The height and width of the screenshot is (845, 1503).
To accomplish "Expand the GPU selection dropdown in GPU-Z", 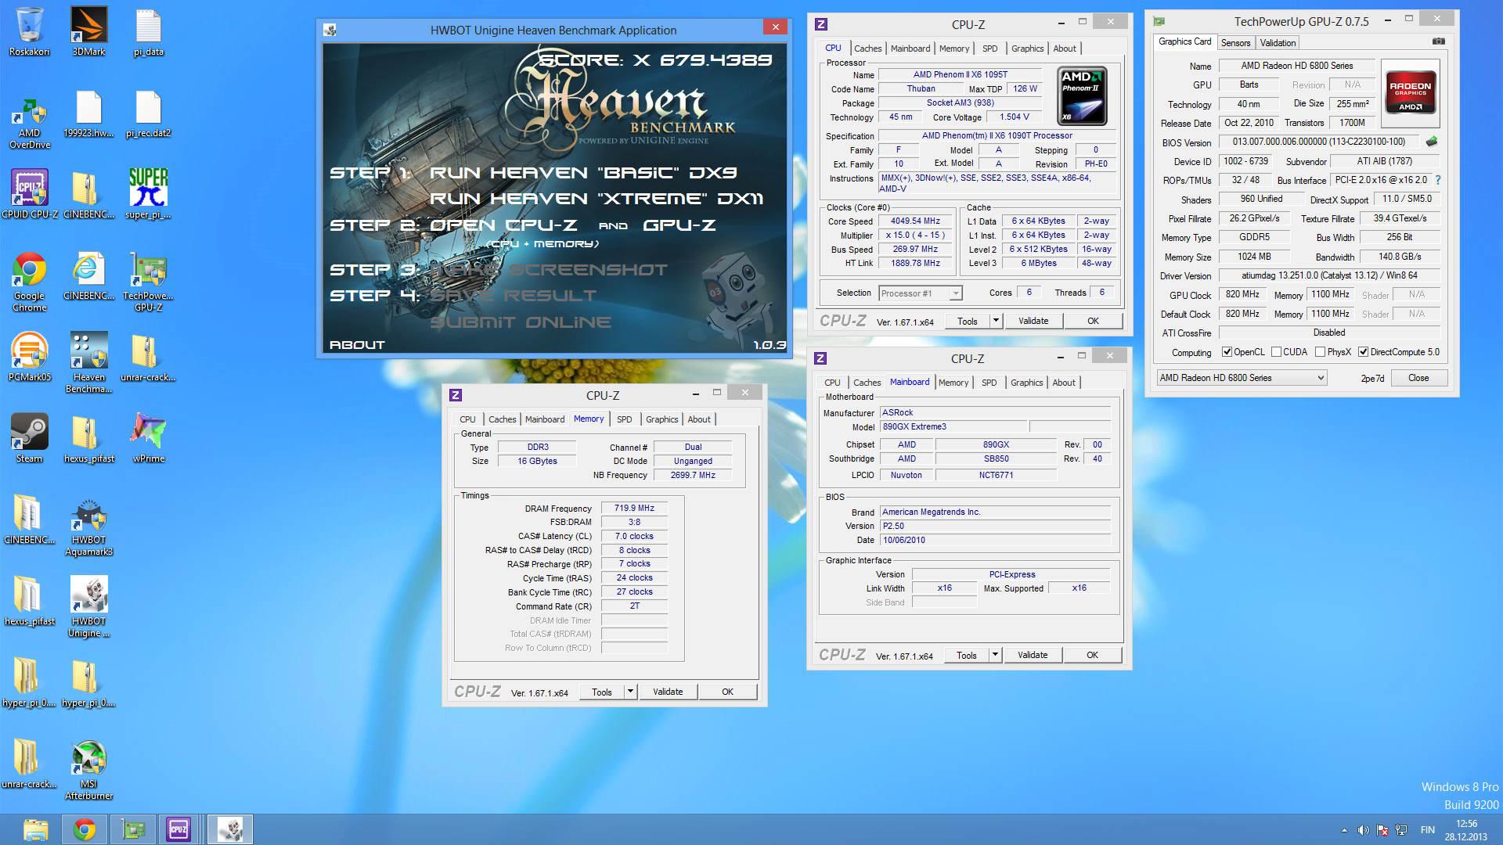I will point(1320,378).
